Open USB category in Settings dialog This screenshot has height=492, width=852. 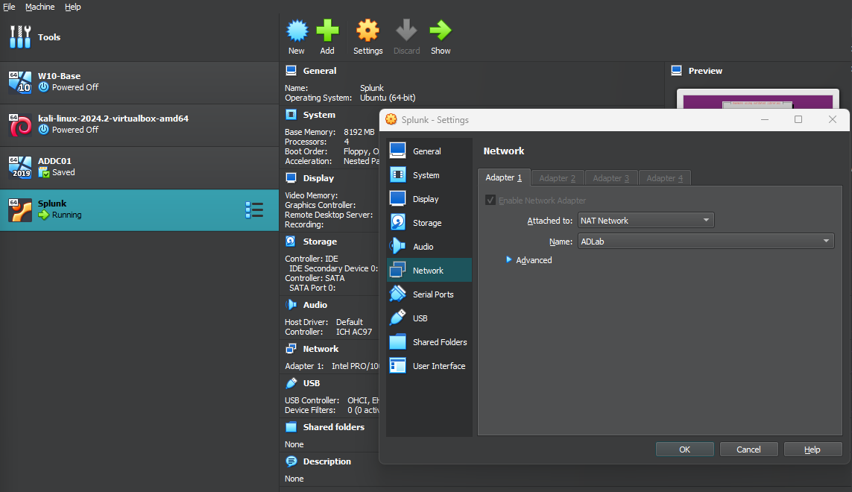[x=429, y=318]
